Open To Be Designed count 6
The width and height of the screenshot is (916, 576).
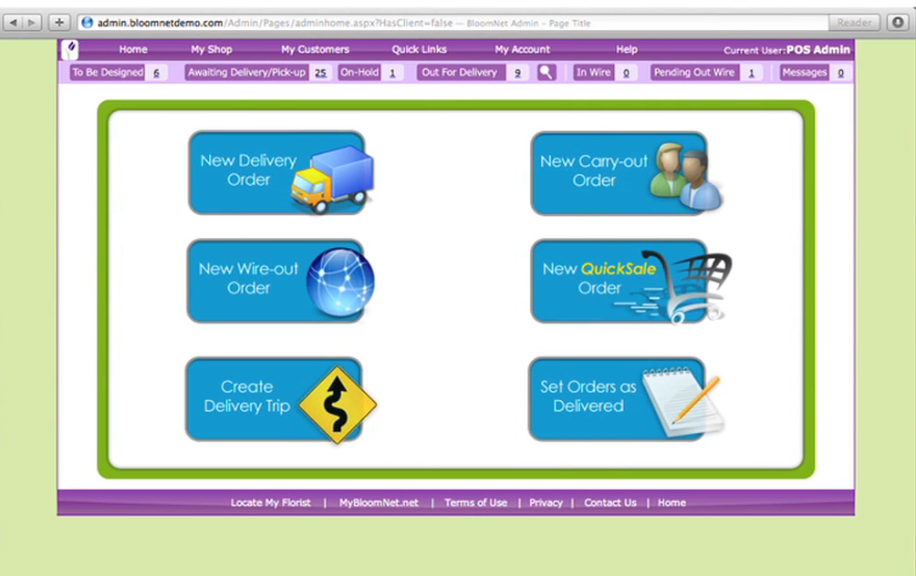(156, 73)
